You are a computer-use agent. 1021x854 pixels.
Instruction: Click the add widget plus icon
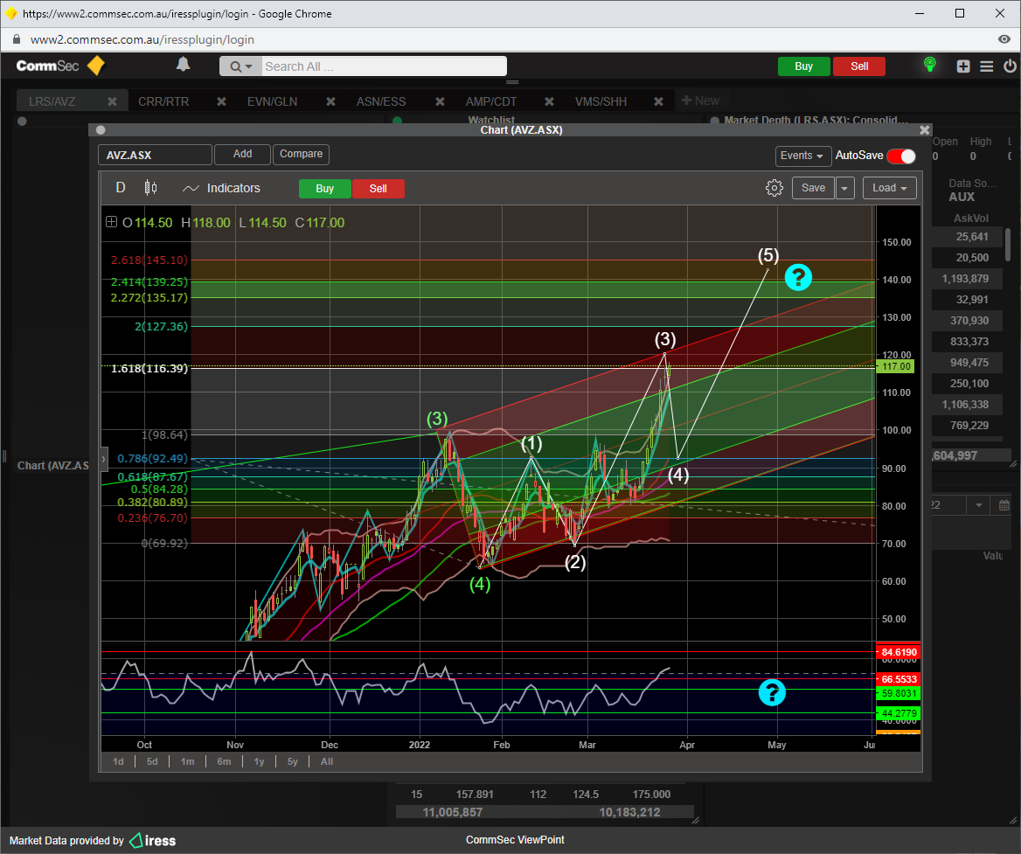(x=963, y=66)
